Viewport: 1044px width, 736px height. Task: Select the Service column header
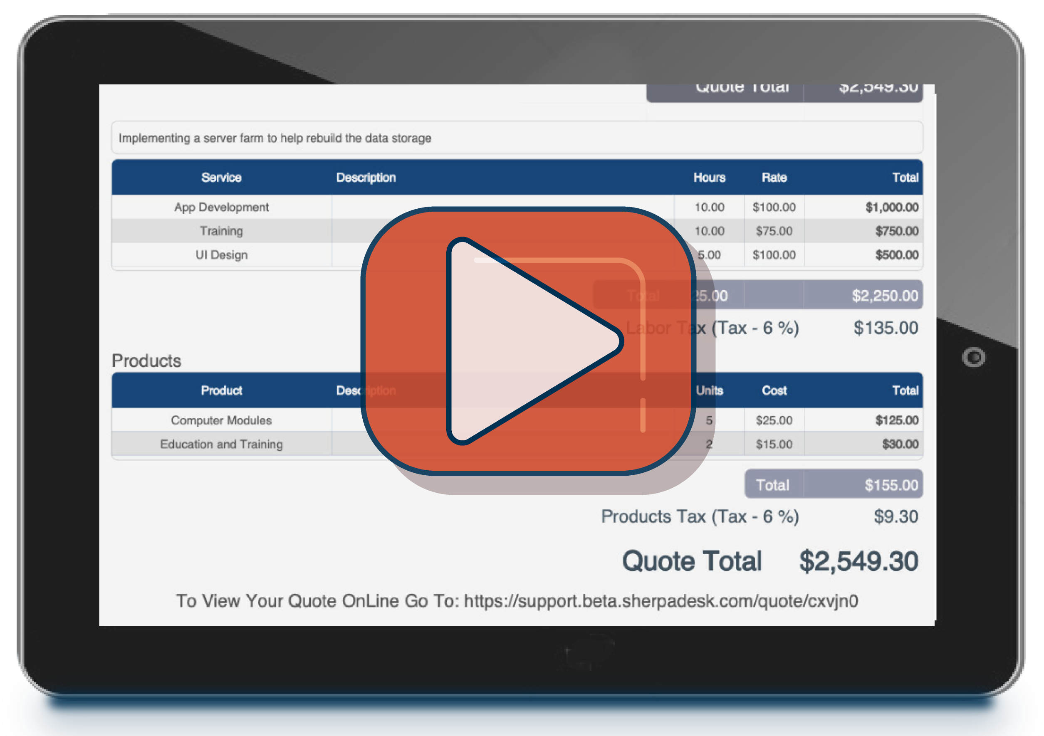pos(221,178)
